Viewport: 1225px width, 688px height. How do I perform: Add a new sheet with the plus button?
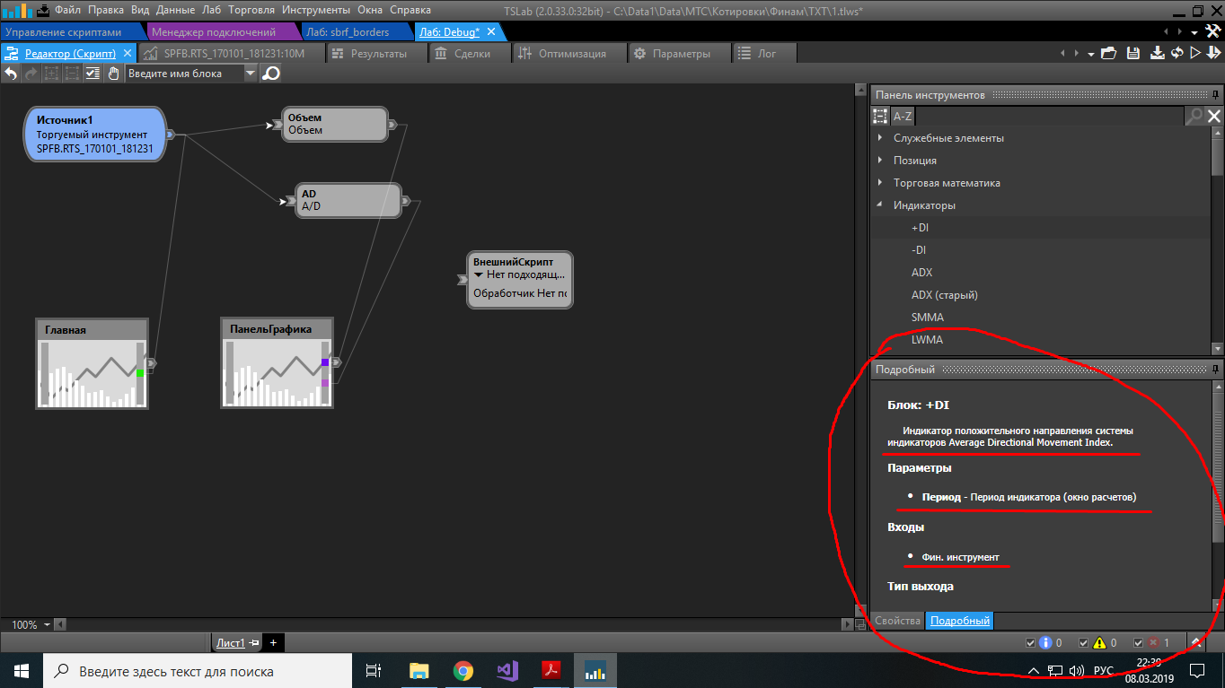click(273, 642)
